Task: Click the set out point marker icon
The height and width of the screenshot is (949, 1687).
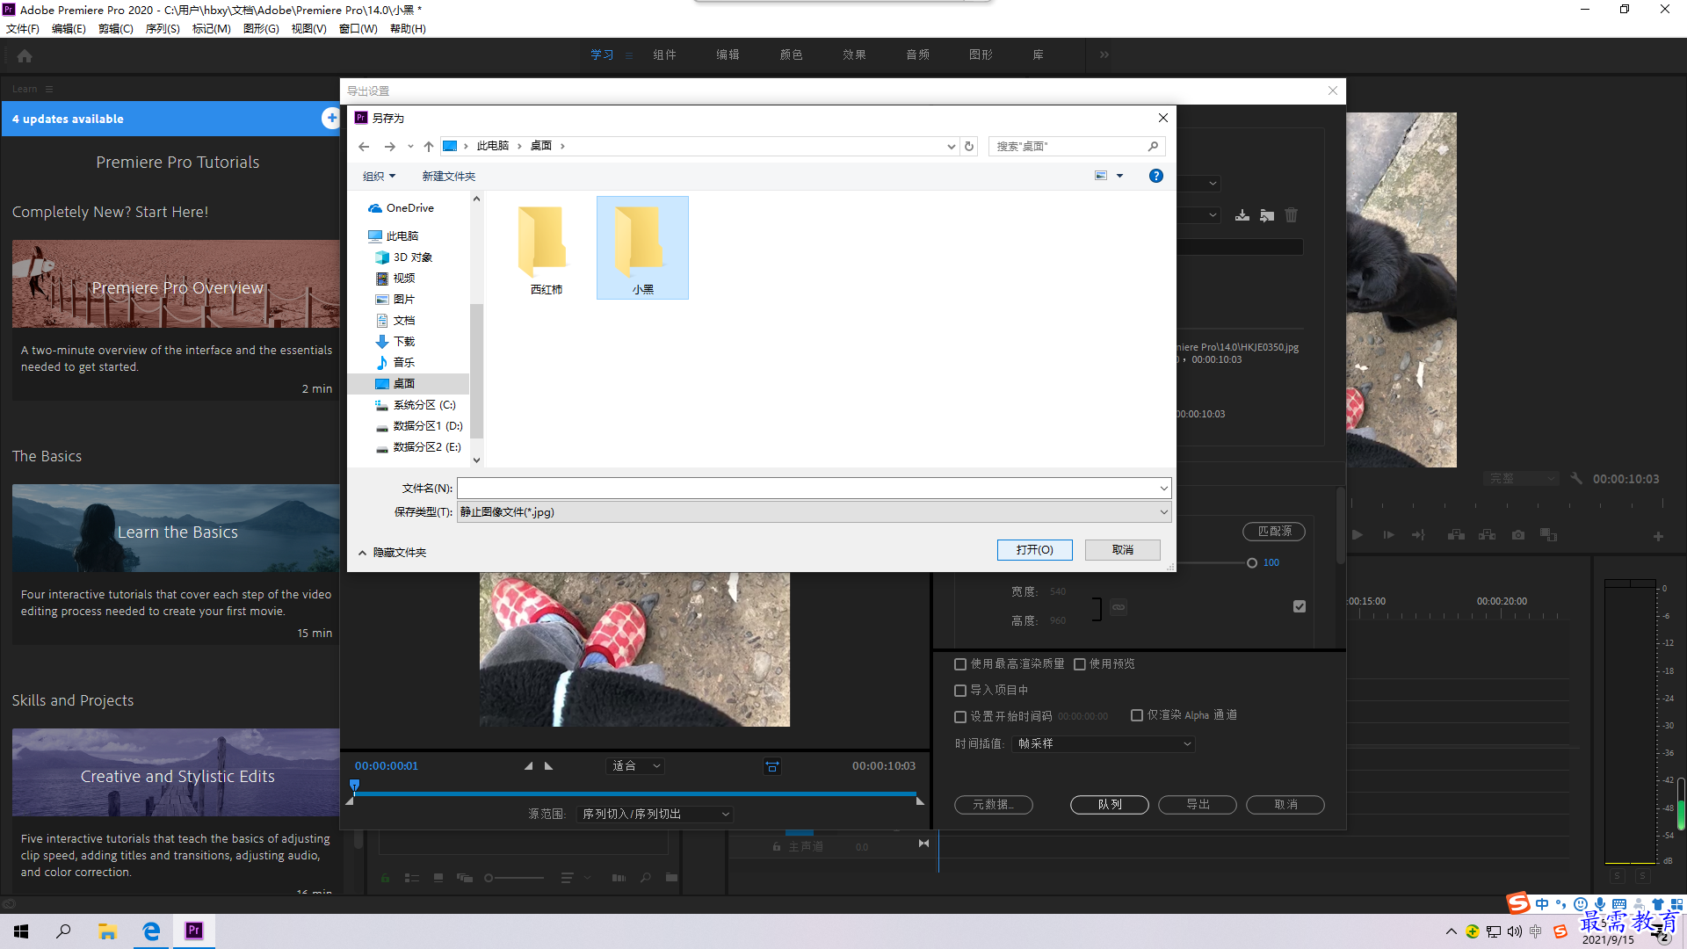Action: coord(549,766)
